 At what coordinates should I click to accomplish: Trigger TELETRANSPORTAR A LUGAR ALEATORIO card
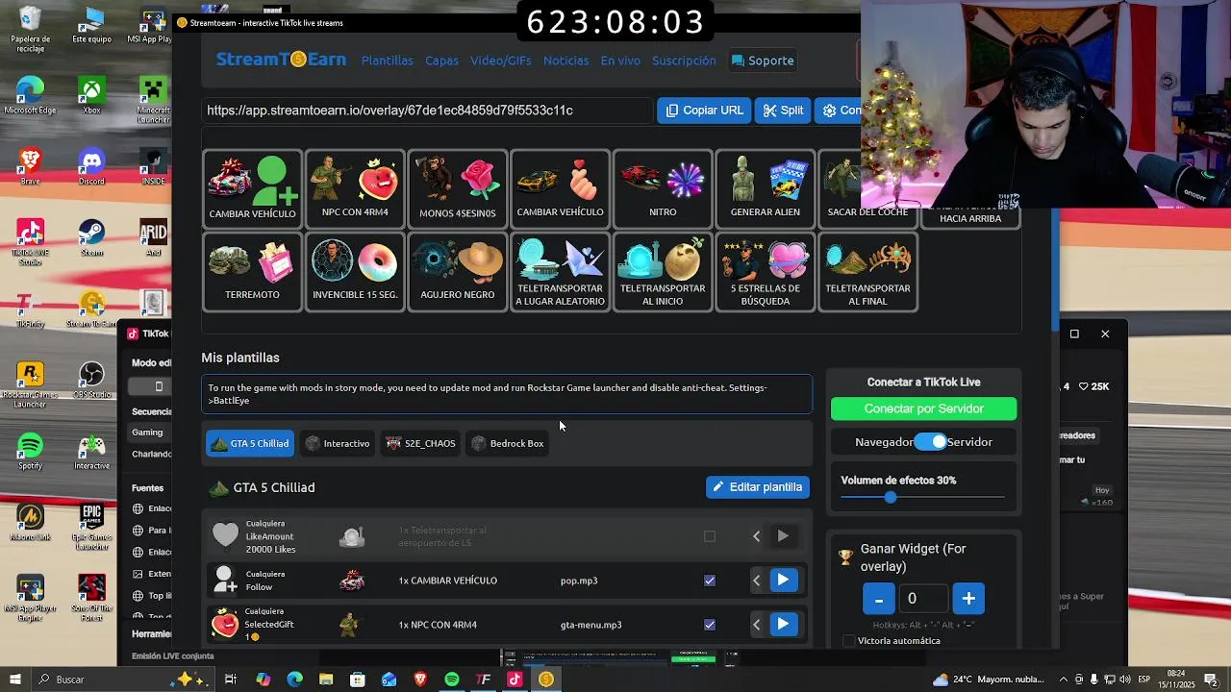pyautogui.click(x=560, y=272)
